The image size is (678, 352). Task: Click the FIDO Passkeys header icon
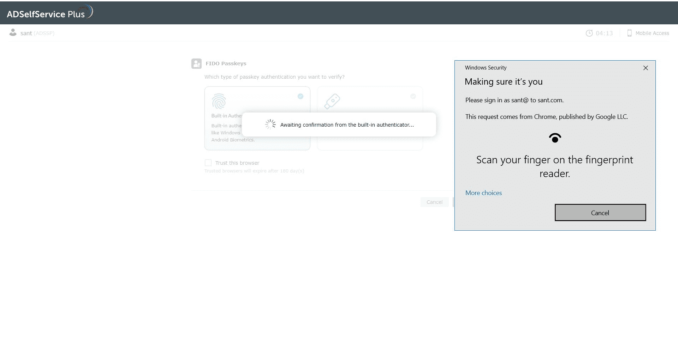point(196,63)
